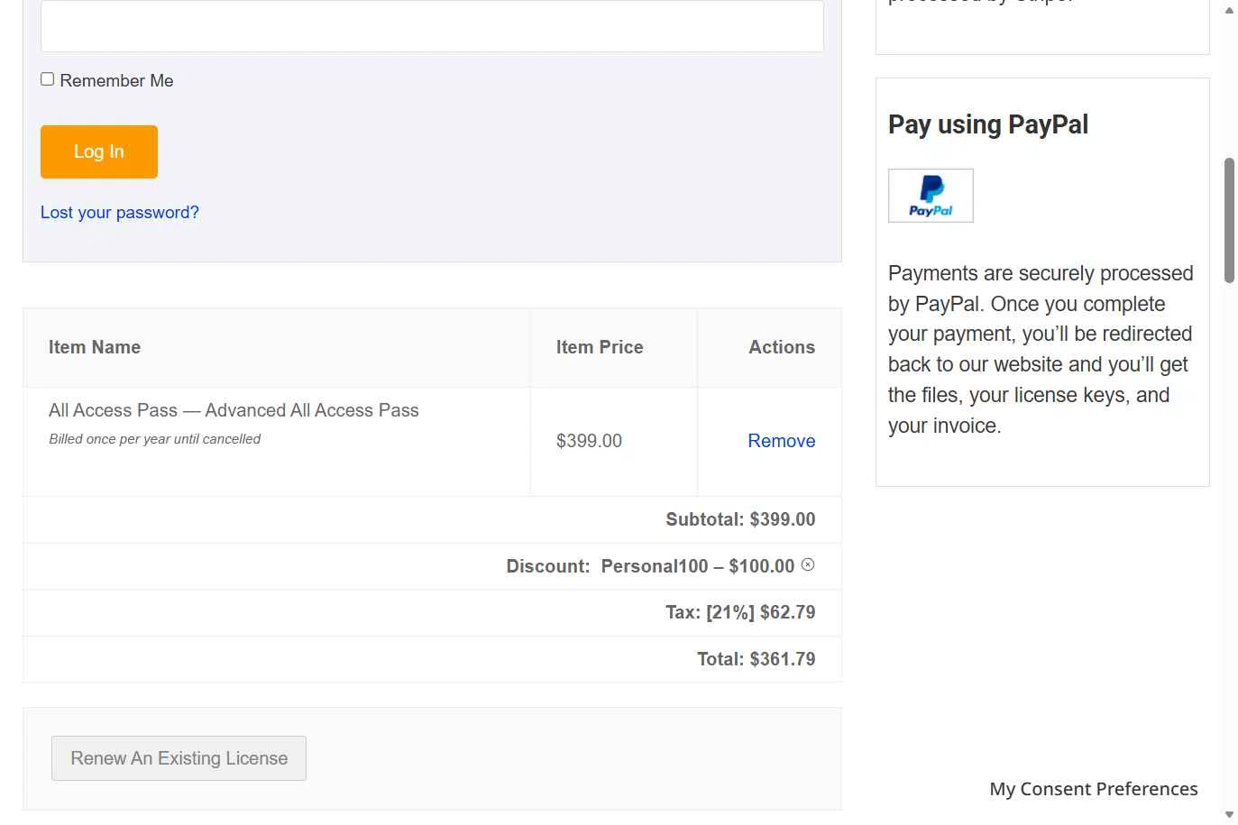Click the PayPal logo icon

click(x=931, y=196)
